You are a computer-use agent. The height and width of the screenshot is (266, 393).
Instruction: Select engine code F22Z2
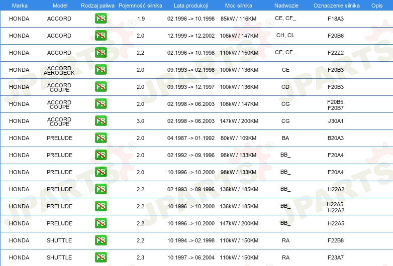click(x=336, y=53)
